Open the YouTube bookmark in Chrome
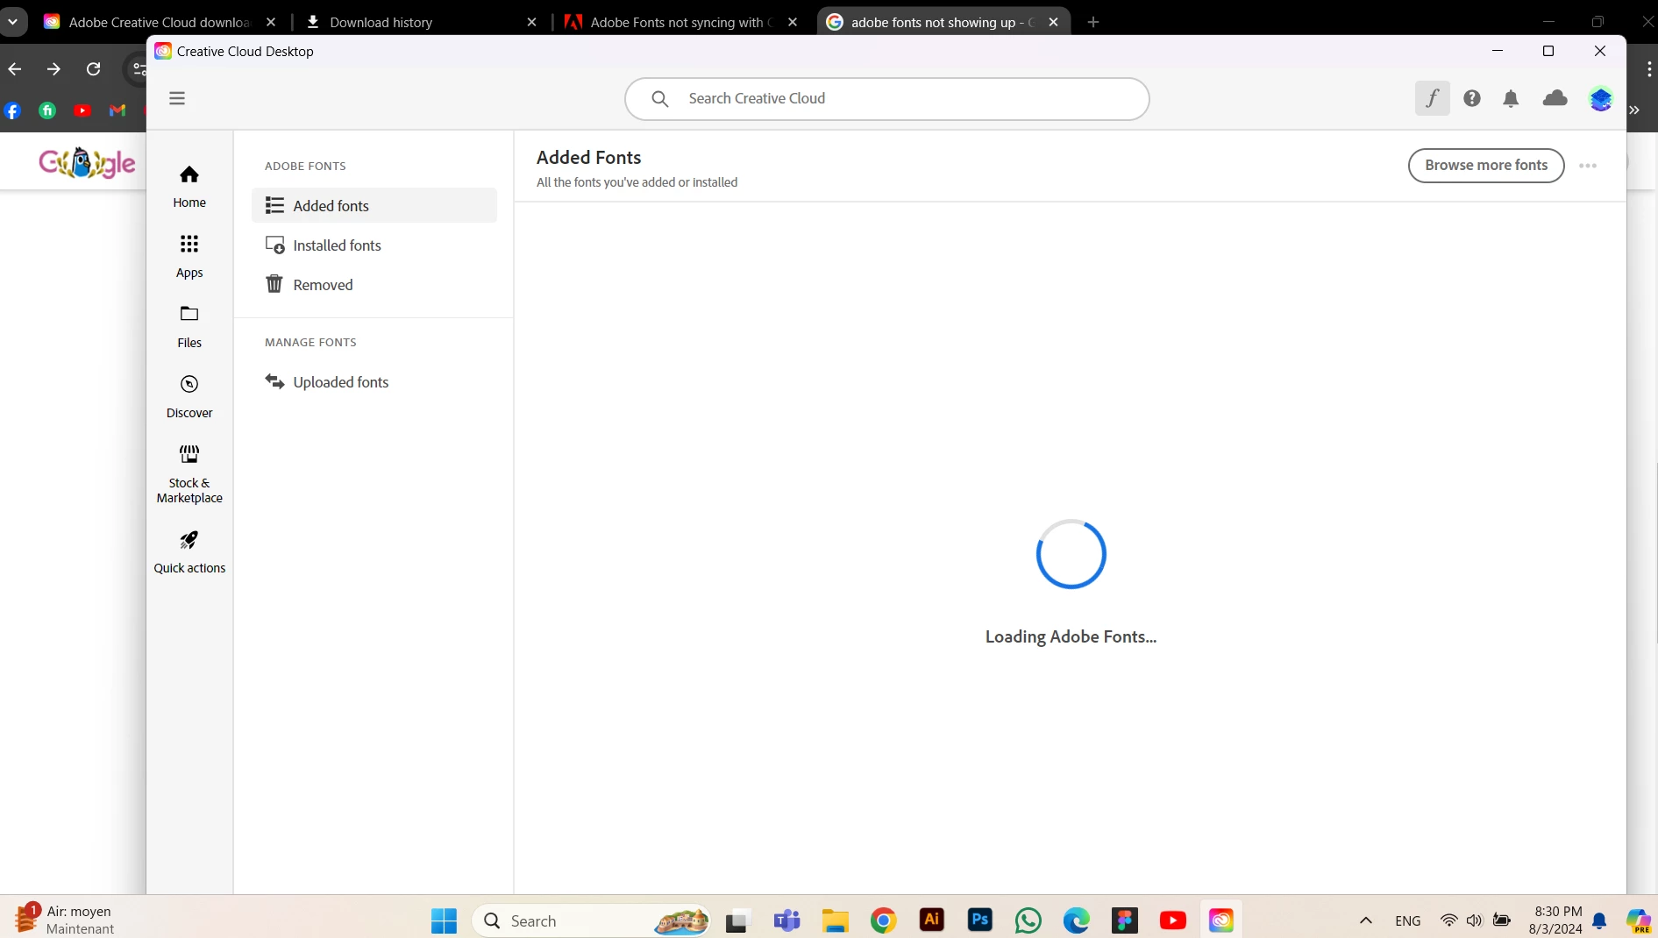 (x=82, y=110)
